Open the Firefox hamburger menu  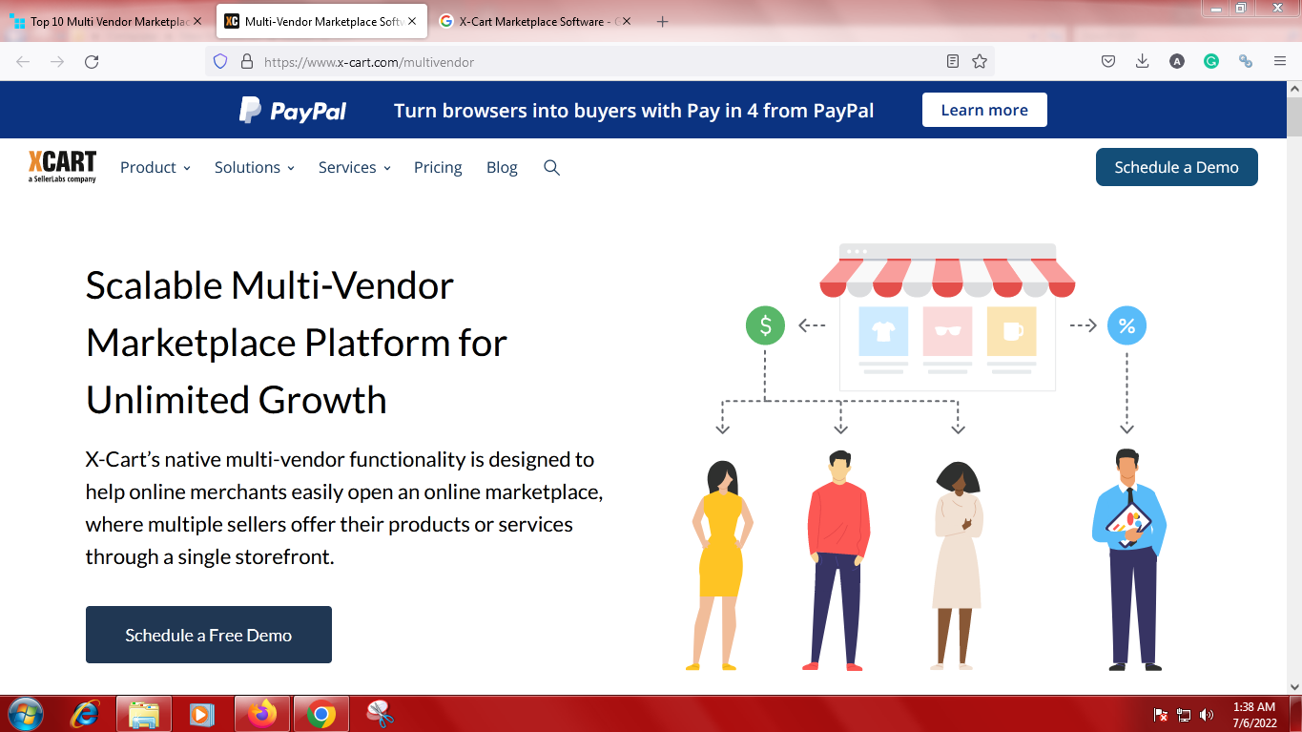pos(1280,61)
